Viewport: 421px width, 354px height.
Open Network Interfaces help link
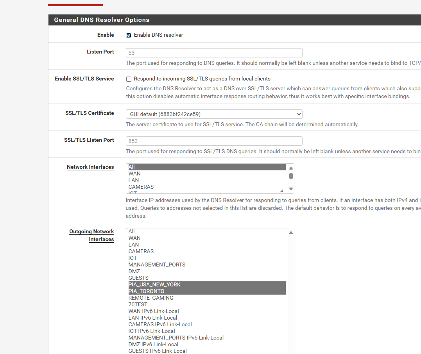click(90, 167)
